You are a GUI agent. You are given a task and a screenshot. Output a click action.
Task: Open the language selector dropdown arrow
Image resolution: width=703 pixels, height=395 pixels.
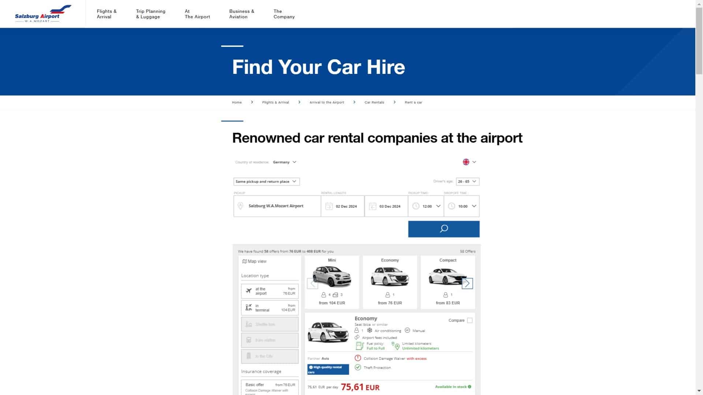(x=474, y=162)
